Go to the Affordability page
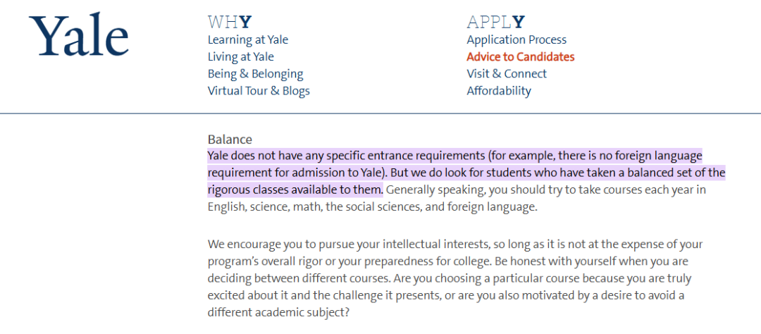The width and height of the screenshot is (761, 334). pyautogui.click(x=498, y=90)
